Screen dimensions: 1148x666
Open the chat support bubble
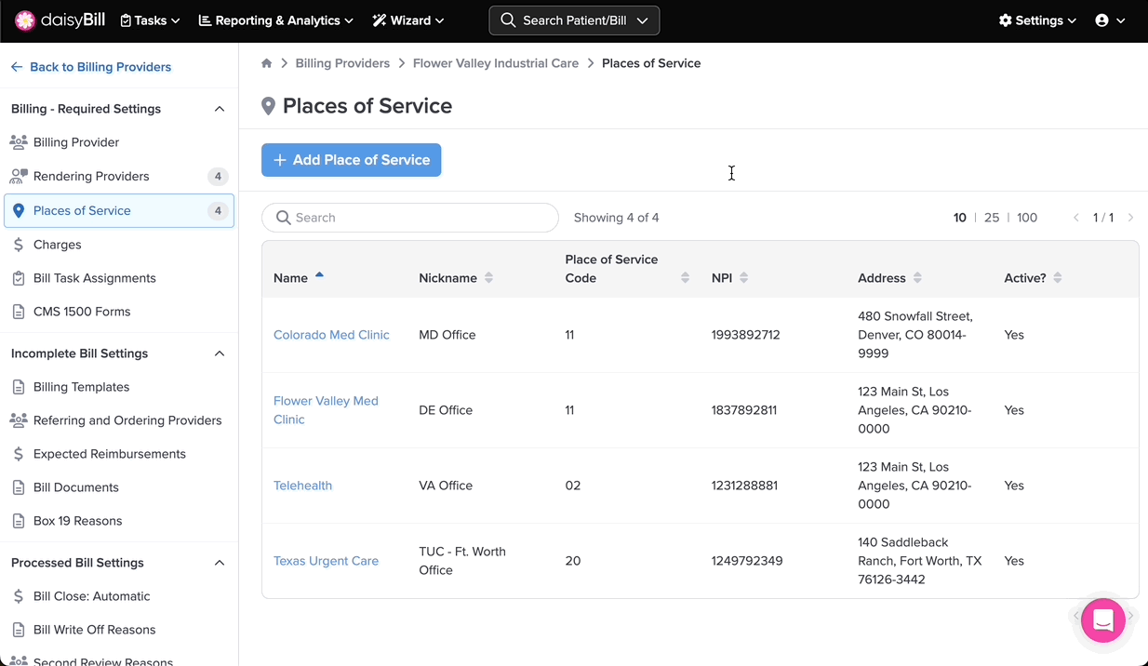[x=1102, y=620]
